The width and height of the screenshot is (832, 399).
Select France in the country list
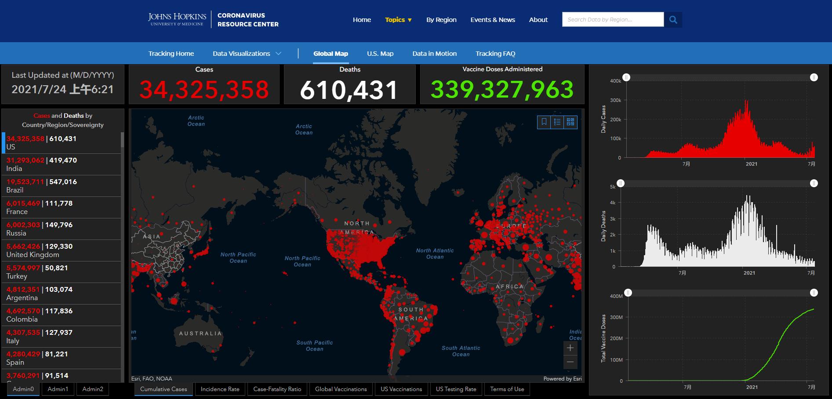62,207
